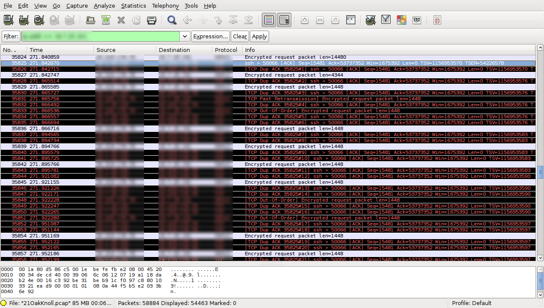Go to the first packet

pyautogui.click(x=233, y=20)
